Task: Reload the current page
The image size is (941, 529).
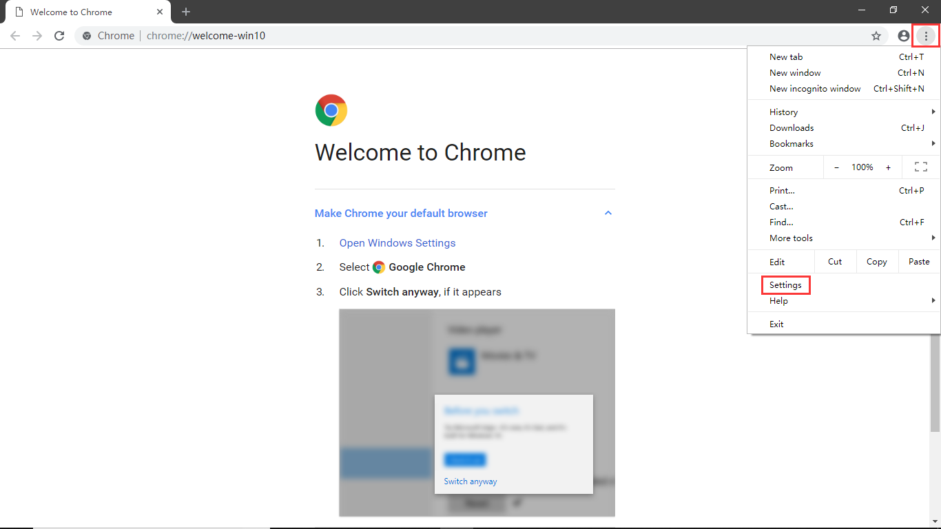Action: click(59, 36)
